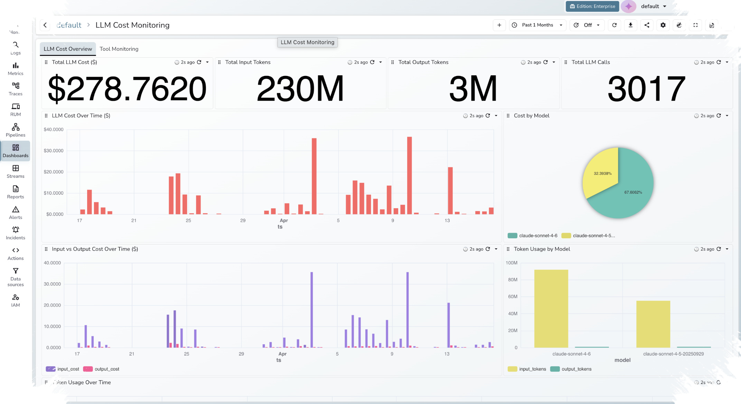Click the download dashboard icon
741x404 pixels.
pos(630,25)
